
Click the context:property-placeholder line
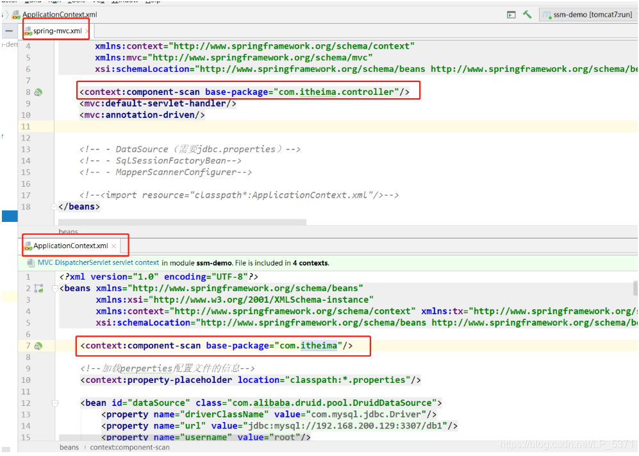click(x=251, y=380)
